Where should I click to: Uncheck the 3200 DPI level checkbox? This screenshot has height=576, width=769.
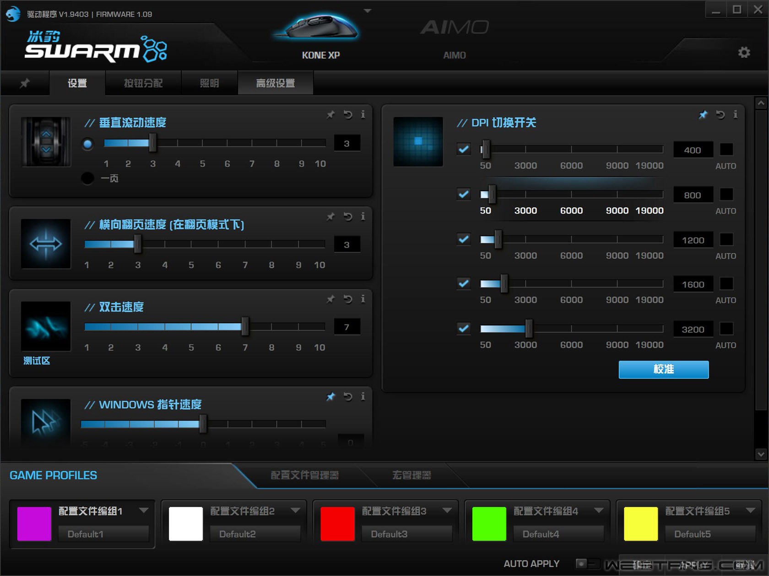464,328
